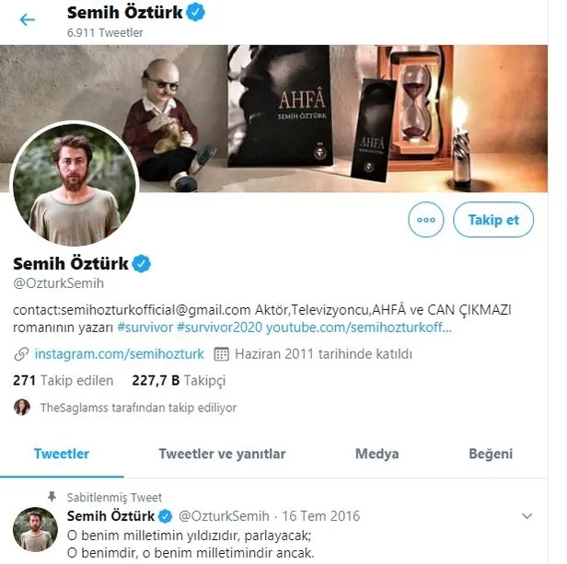View the 227,7 B Takipçi list
The height and width of the screenshot is (564, 567).
pos(179,380)
